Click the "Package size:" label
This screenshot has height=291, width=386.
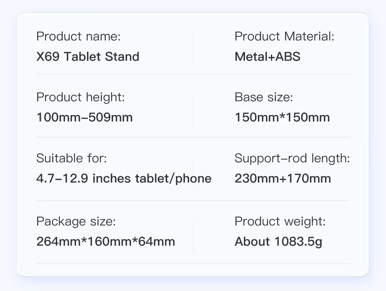pos(76,221)
